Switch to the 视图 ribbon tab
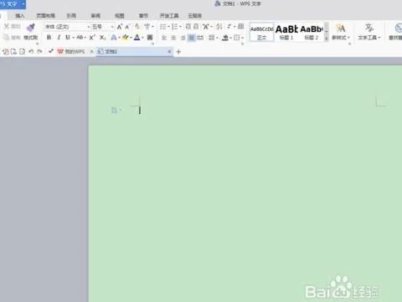402x302 pixels. pyautogui.click(x=120, y=16)
